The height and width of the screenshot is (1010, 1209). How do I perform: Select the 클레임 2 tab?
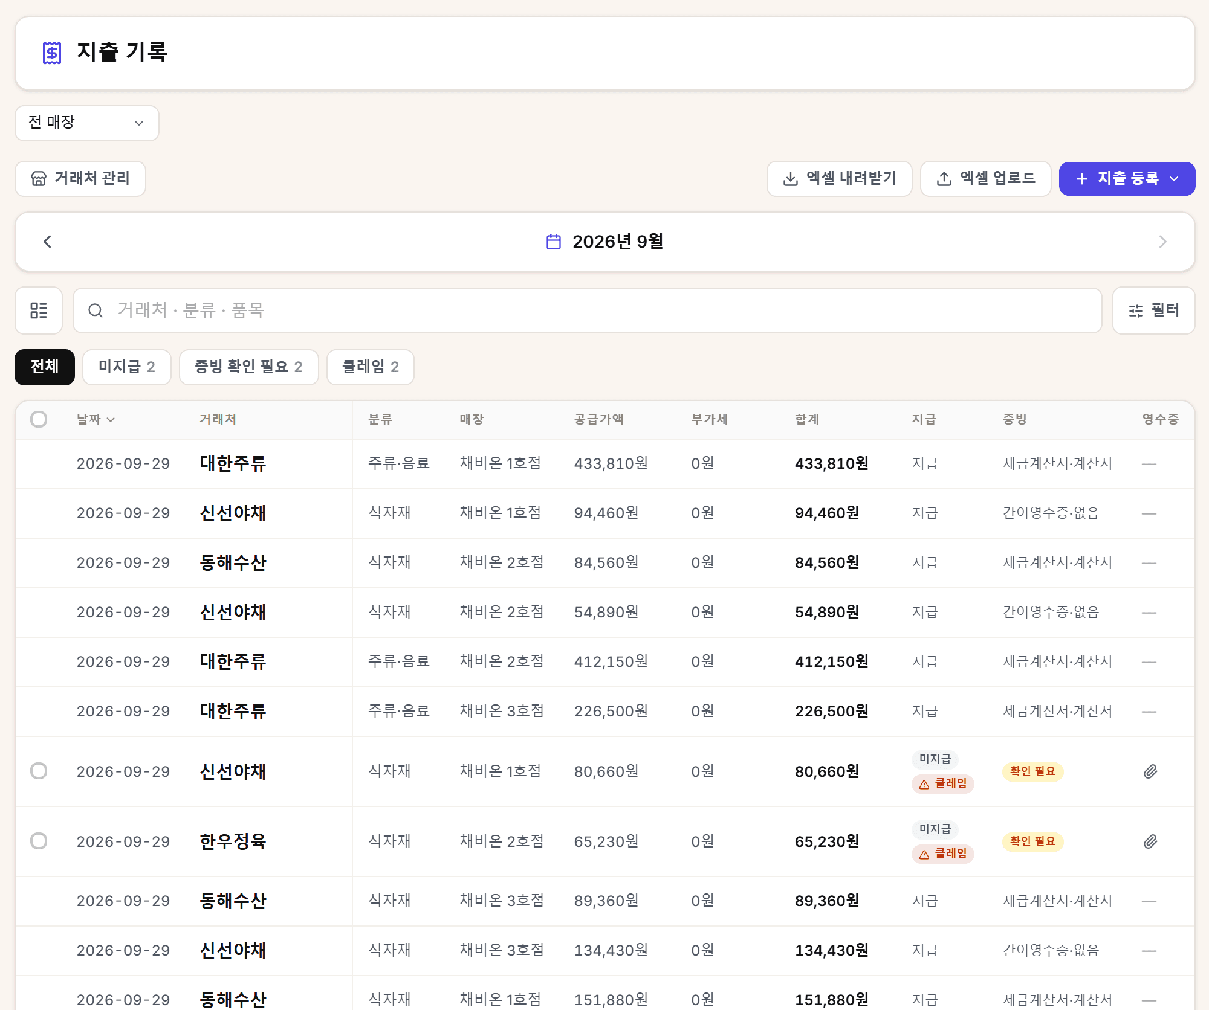(x=371, y=367)
